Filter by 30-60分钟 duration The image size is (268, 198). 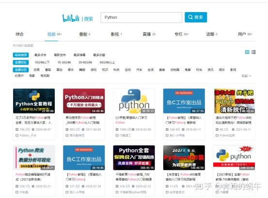[x=85, y=62]
